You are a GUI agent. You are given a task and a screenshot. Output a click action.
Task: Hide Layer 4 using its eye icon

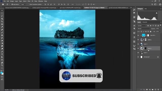tap(138, 48)
